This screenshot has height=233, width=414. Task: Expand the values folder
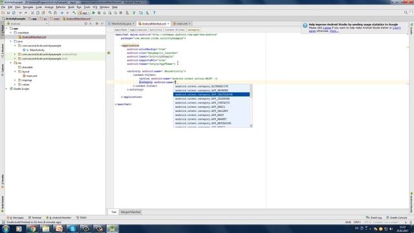coord(15,85)
